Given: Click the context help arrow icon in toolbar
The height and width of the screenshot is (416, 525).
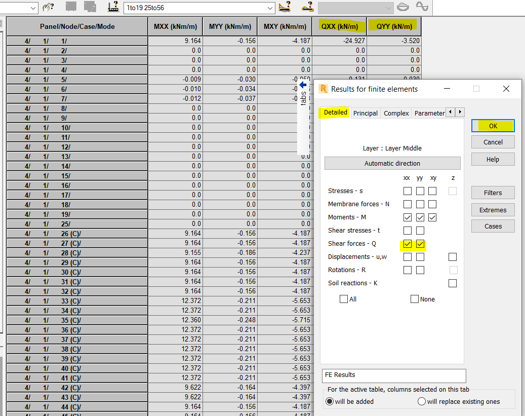Looking at the screenshot, I should click(48, 8).
